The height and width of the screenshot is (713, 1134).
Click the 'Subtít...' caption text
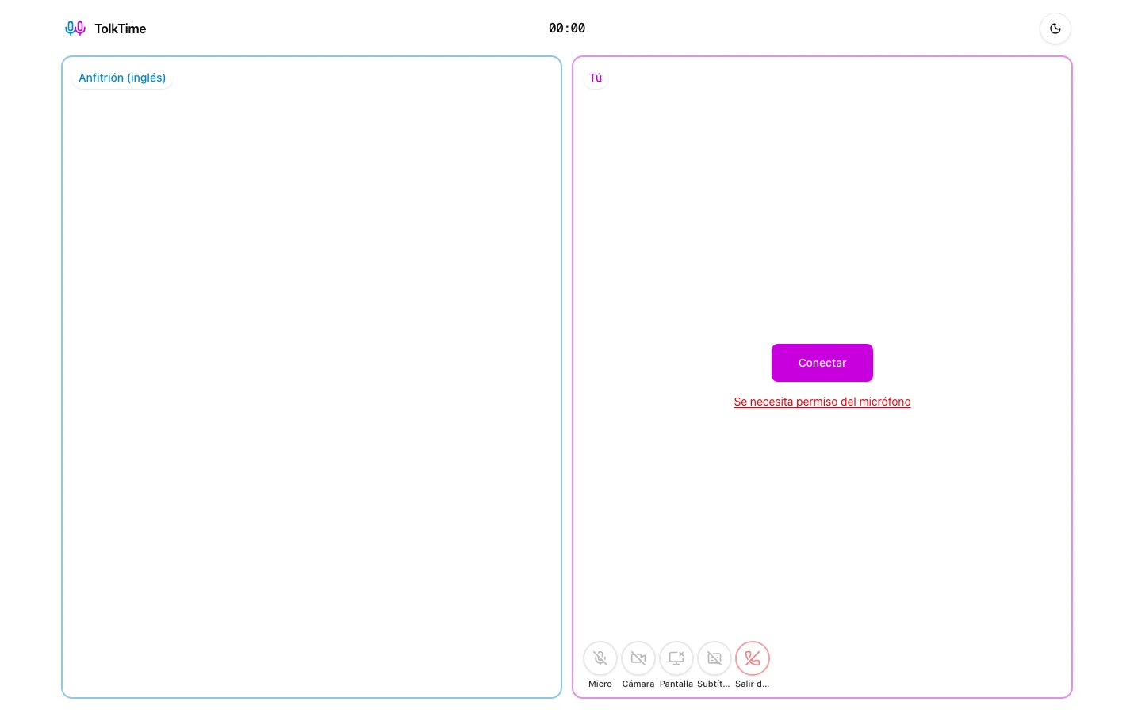click(x=714, y=684)
